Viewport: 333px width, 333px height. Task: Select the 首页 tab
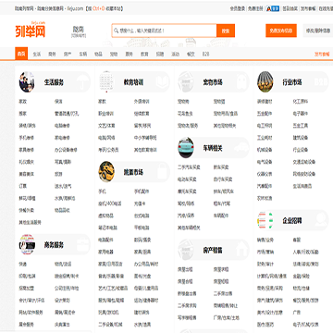(21, 54)
